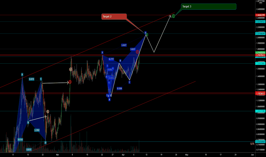The image size is (266, 157).
Task: Click the B point label beside 0.772 ratio
Action: tap(120, 61)
